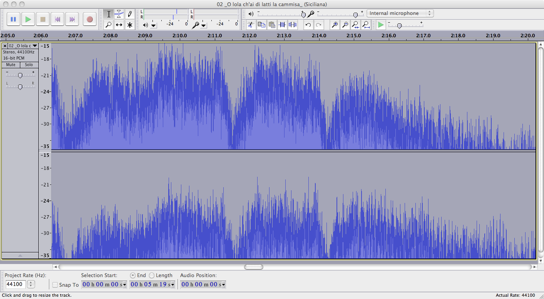Image resolution: width=544 pixels, height=299 pixels.
Task: Select the Draw pencil tool
Action: (x=130, y=14)
